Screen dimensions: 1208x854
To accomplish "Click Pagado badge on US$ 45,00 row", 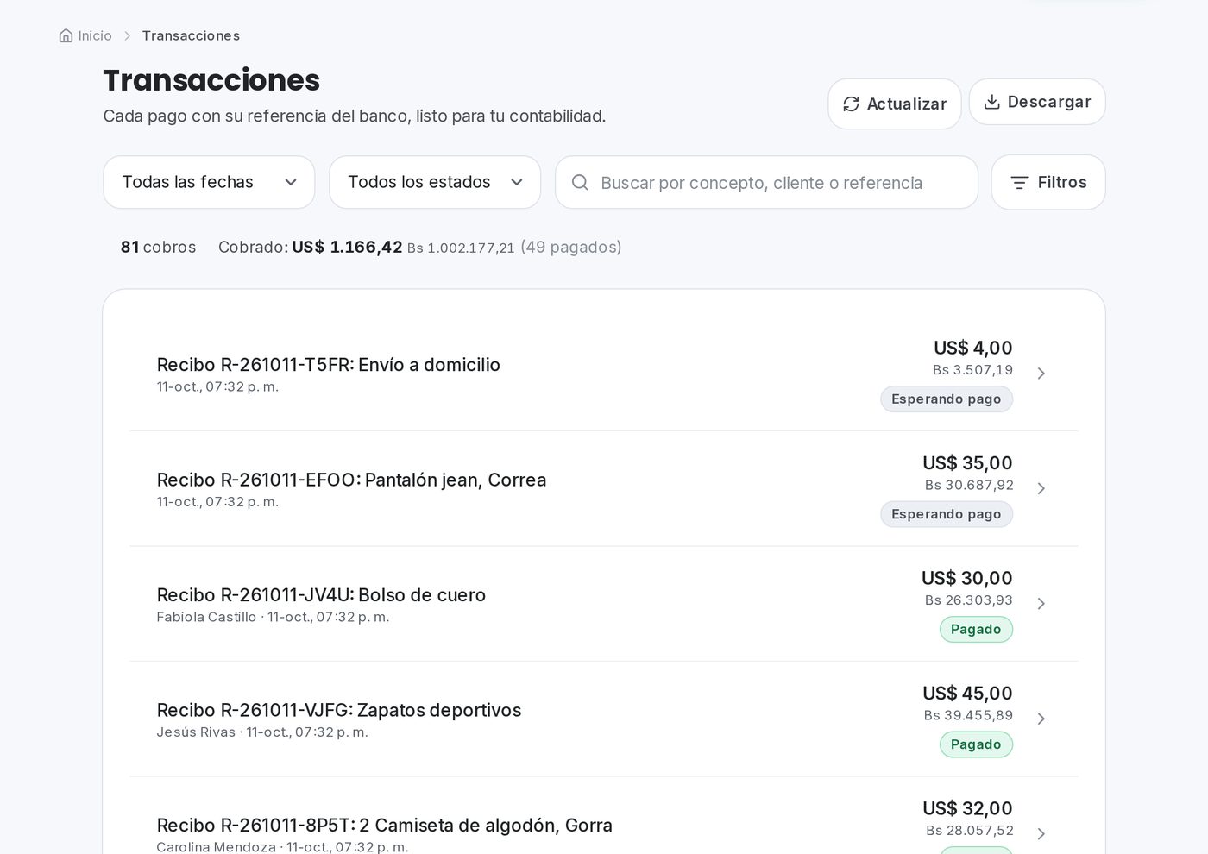I will tap(976, 744).
